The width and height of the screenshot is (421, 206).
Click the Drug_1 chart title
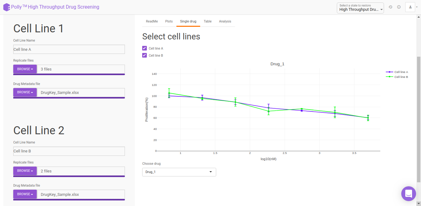coord(277,64)
